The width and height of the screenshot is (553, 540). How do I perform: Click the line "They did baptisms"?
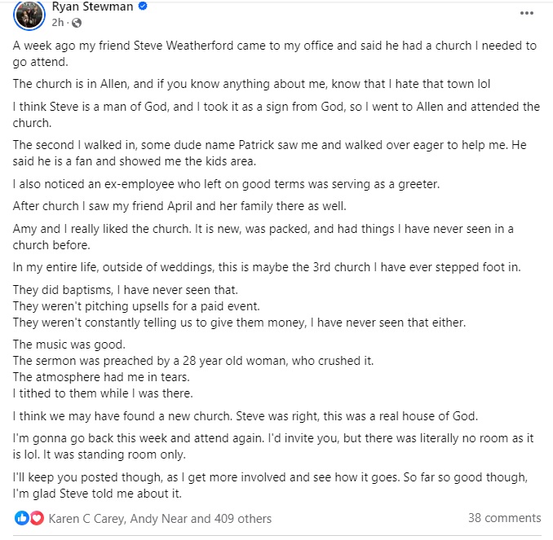tap(126, 290)
